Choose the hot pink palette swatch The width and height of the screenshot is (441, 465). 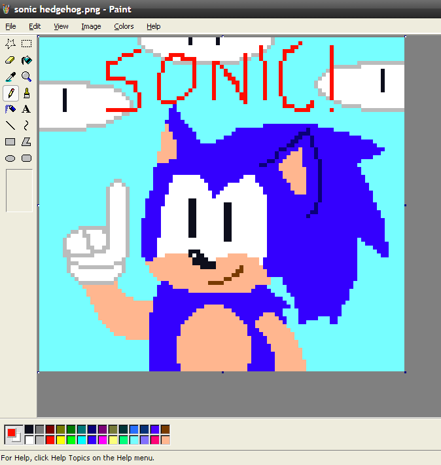[x=154, y=440]
